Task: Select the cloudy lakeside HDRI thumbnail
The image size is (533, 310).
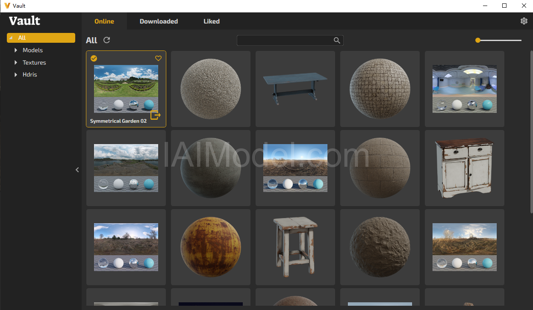Action: [126, 168]
